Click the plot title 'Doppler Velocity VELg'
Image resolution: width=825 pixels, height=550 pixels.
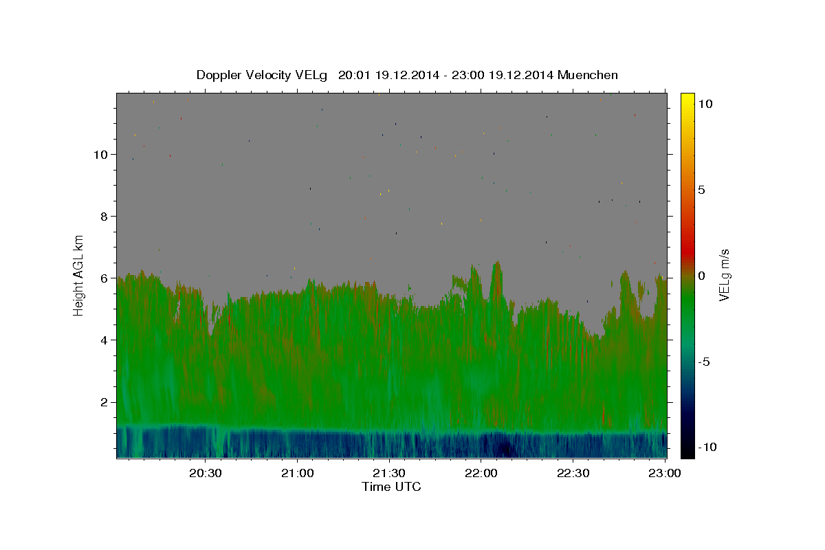coord(262,75)
